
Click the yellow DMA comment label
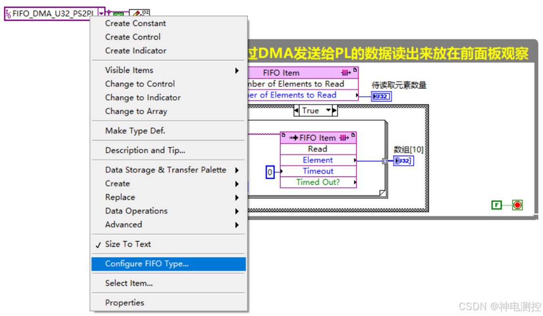[x=388, y=54]
